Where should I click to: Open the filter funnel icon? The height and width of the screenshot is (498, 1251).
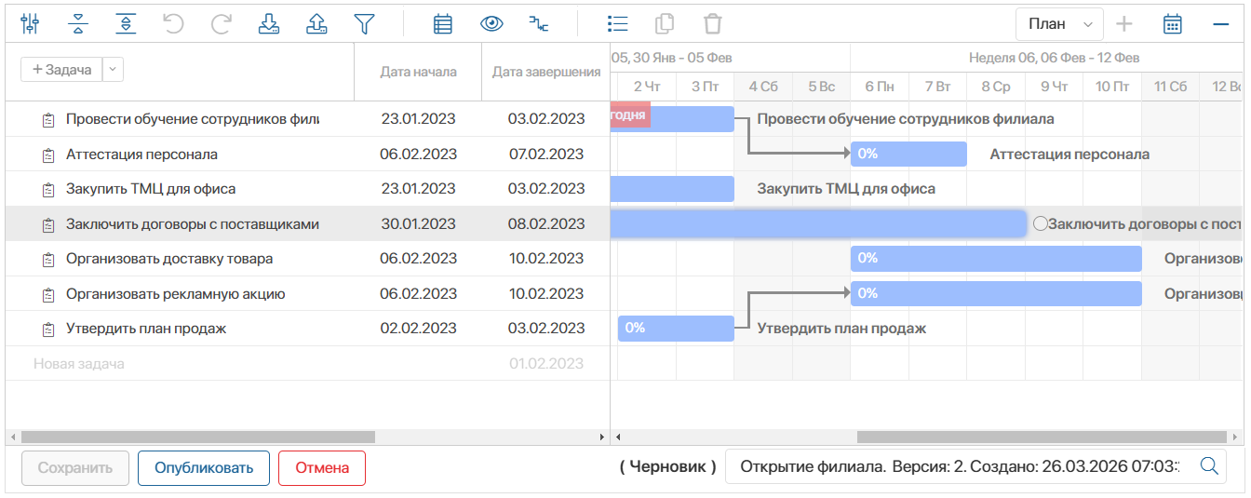tap(364, 23)
